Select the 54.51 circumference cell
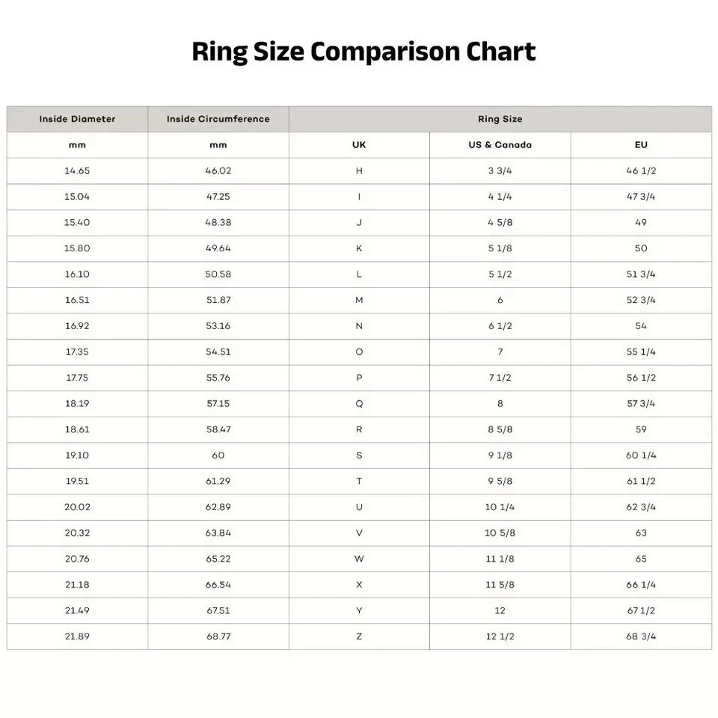 tap(218, 352)
